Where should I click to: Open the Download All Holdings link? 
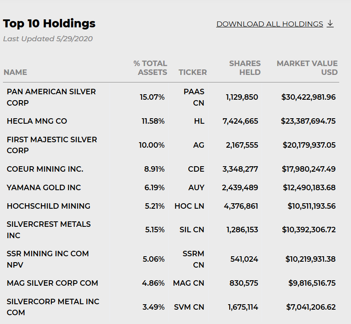[x=270, y=24]
